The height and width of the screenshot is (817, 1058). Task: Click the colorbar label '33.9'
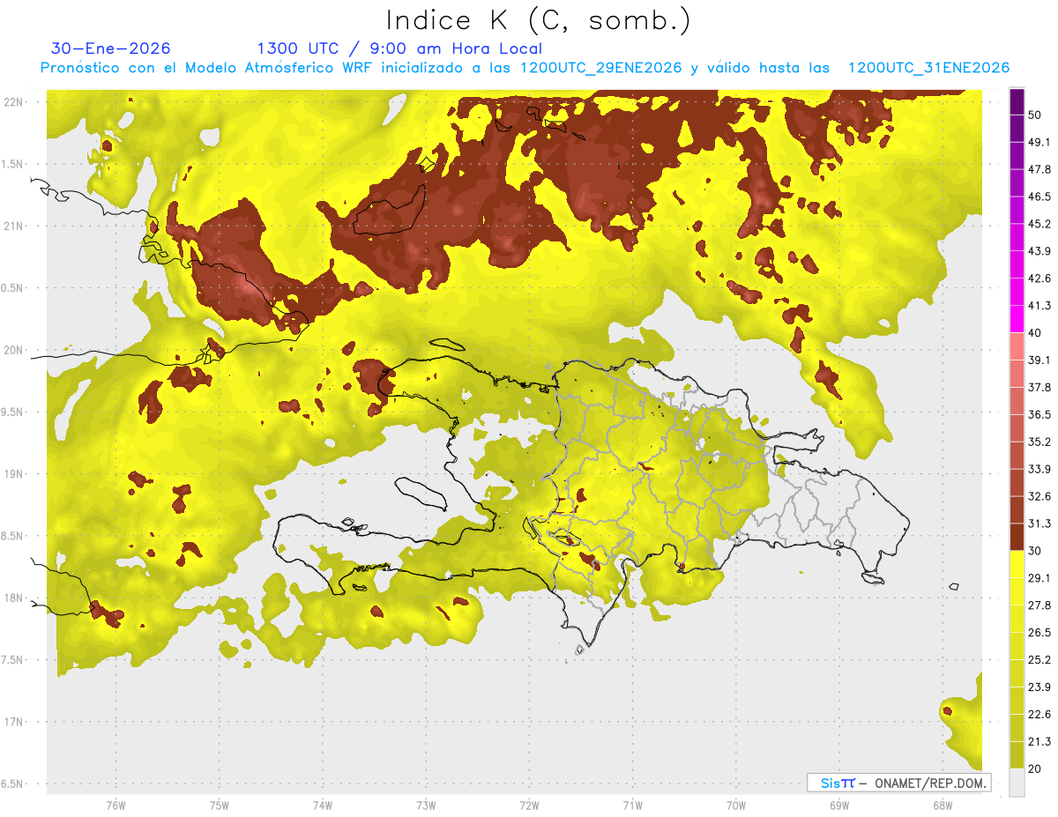click(x=1039, y=469)
